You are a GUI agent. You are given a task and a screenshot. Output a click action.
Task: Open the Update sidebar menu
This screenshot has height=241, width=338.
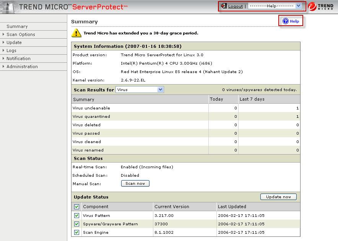coord(14,42)
